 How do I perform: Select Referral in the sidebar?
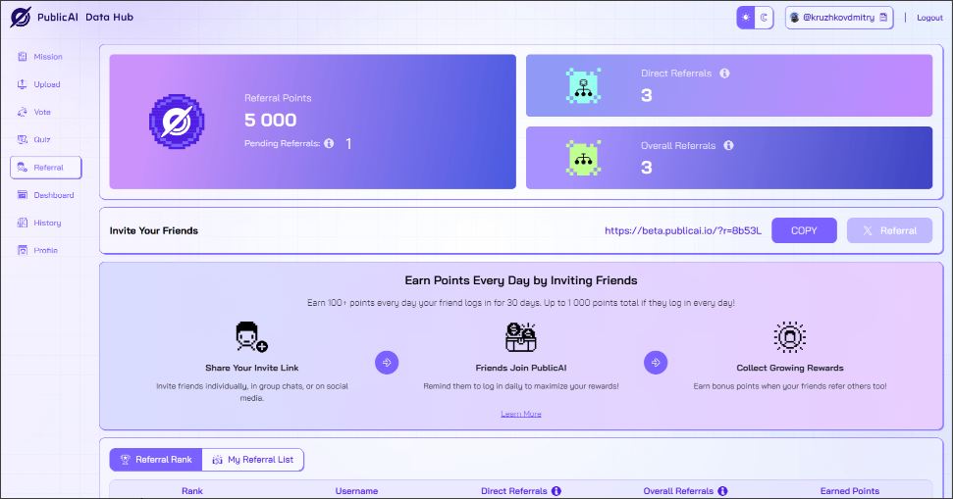point(45,168)
